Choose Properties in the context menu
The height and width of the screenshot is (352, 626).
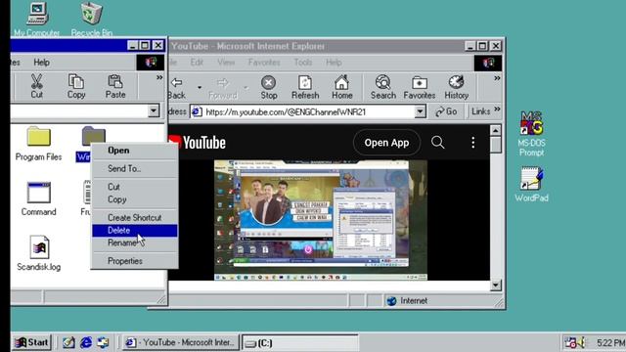click(134, 261)
